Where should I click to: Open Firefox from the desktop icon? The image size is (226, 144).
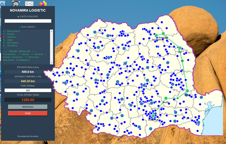point(43,4)
